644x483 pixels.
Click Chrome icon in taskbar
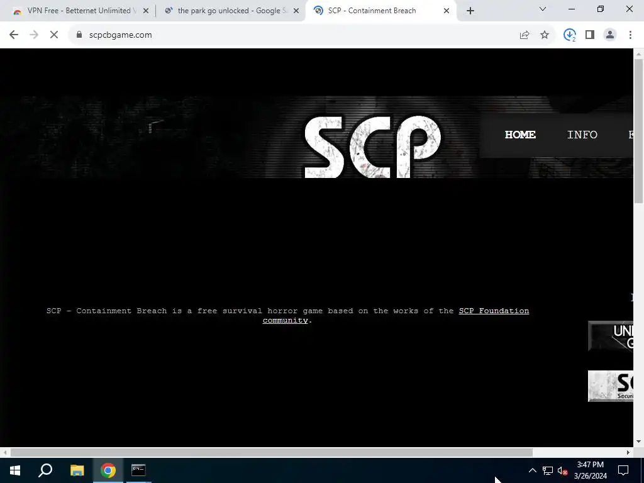(x=108, y=470)
